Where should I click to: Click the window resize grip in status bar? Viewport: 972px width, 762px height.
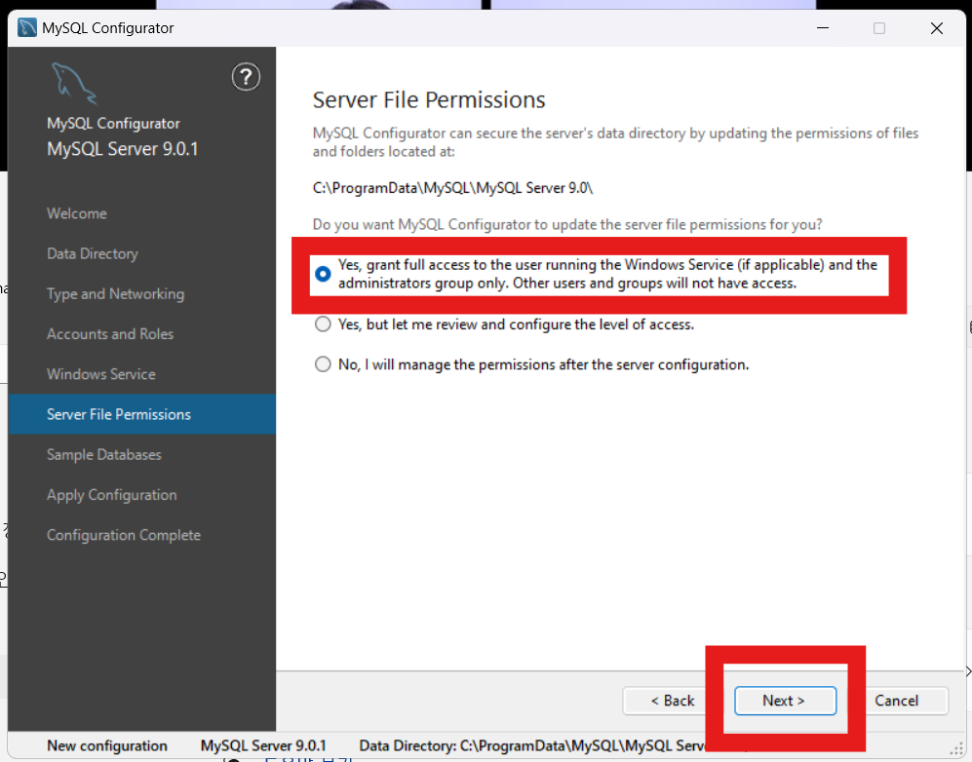pyautogui.click(x=957, y=750)
